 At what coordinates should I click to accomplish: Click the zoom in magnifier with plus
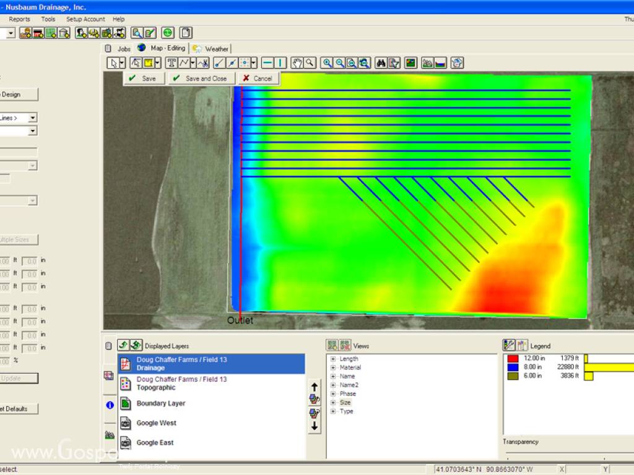point(327,63)
